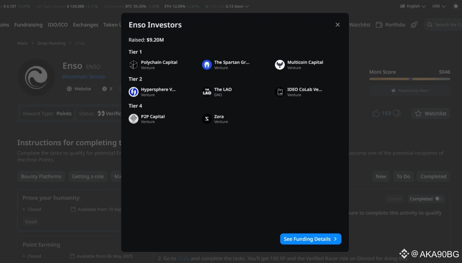This screenshot has width=462, height=263.
Task: Add Enso to Watchlist with star button
Action: (x=431, y=113)
